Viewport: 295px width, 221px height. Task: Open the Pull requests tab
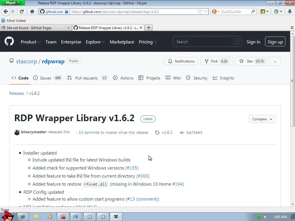pos(88,78)
